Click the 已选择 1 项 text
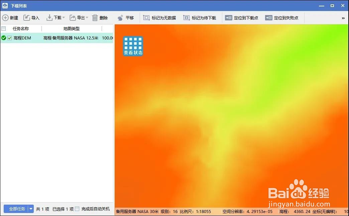This screenshot has height=216, width=349. pos(63,209)
